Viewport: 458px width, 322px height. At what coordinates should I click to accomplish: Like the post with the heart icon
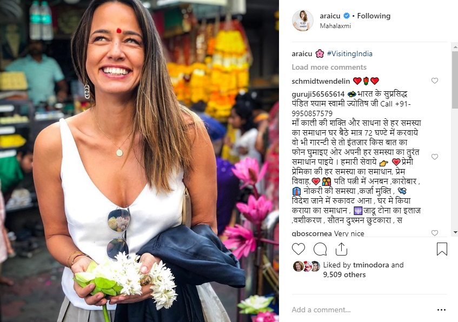coord(298,249)
